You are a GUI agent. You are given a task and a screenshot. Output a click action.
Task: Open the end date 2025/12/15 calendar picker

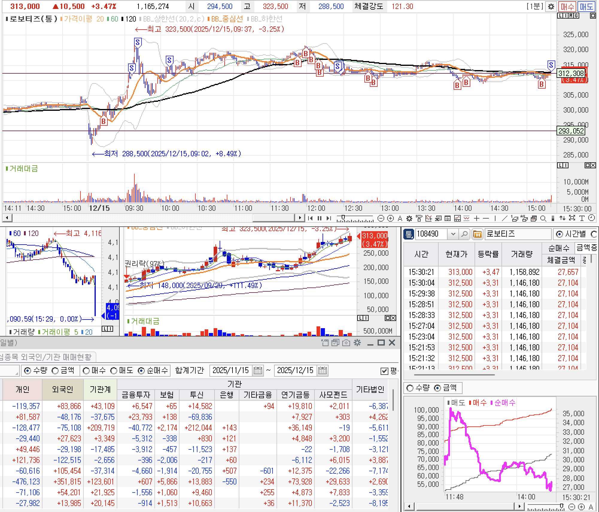click(322, 370)
